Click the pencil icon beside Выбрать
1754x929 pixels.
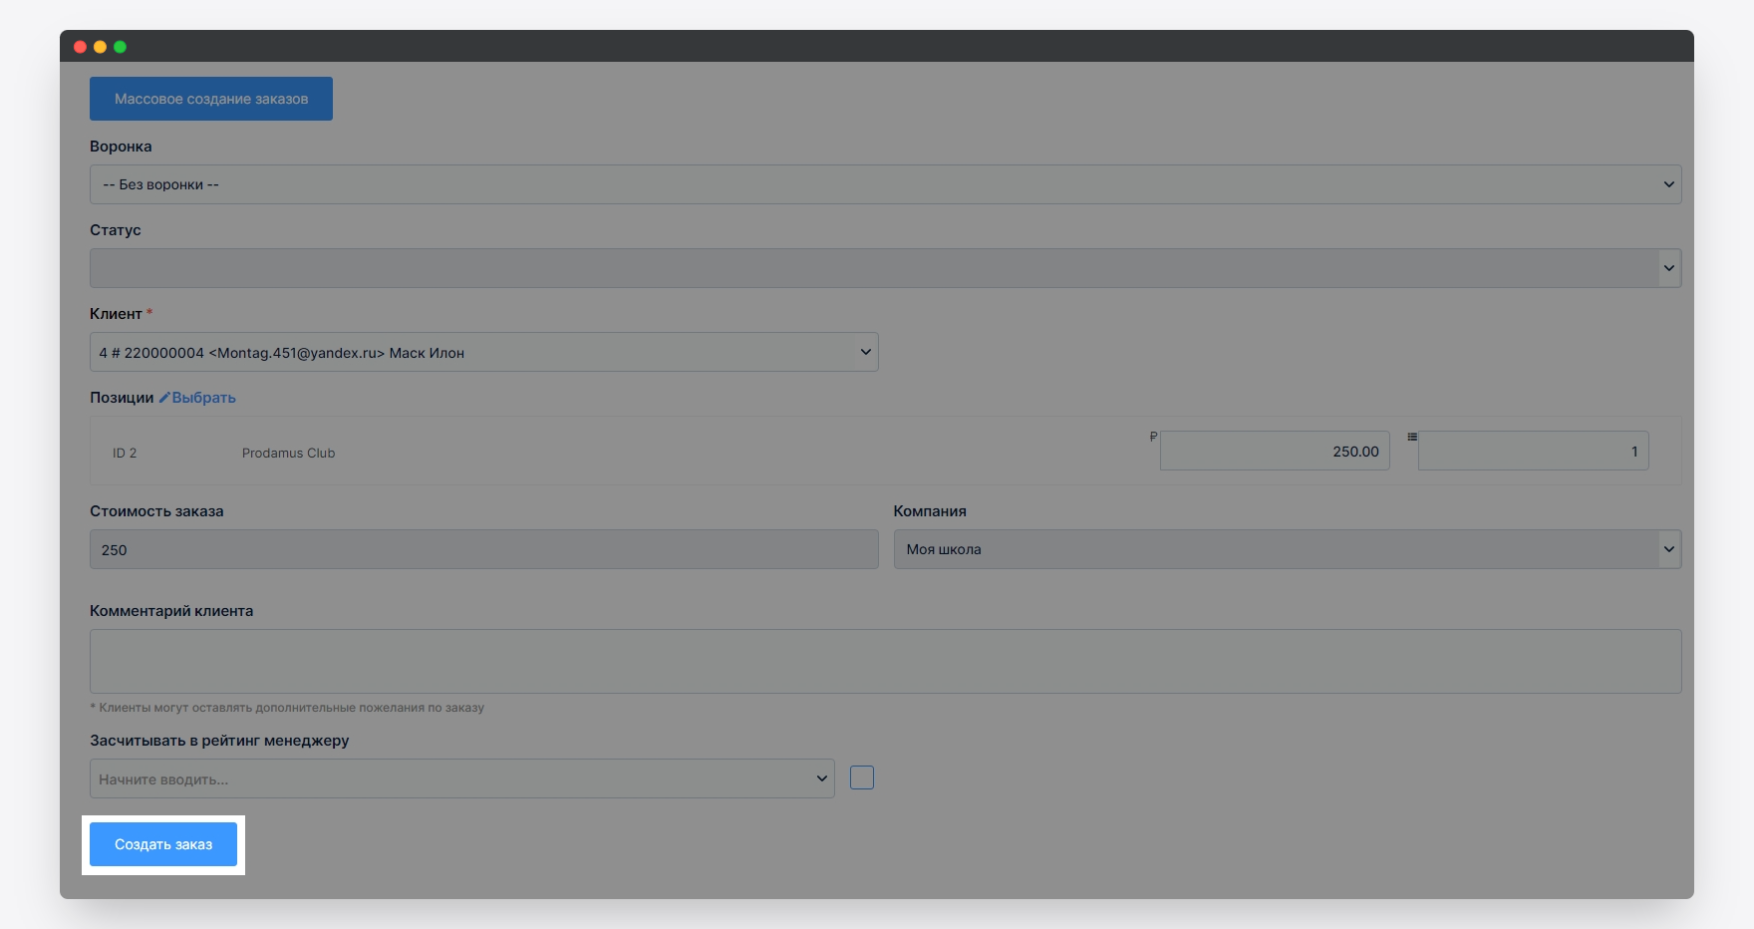pyautogui.click(x=164, y=398)
